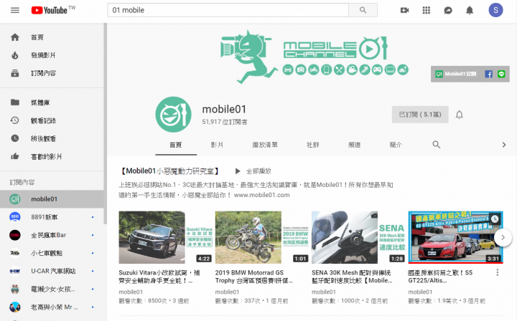The height and width of the screenshot is (321, 517).
Task: Search within channel using tab magnifier
Action: tap(437, 145)
